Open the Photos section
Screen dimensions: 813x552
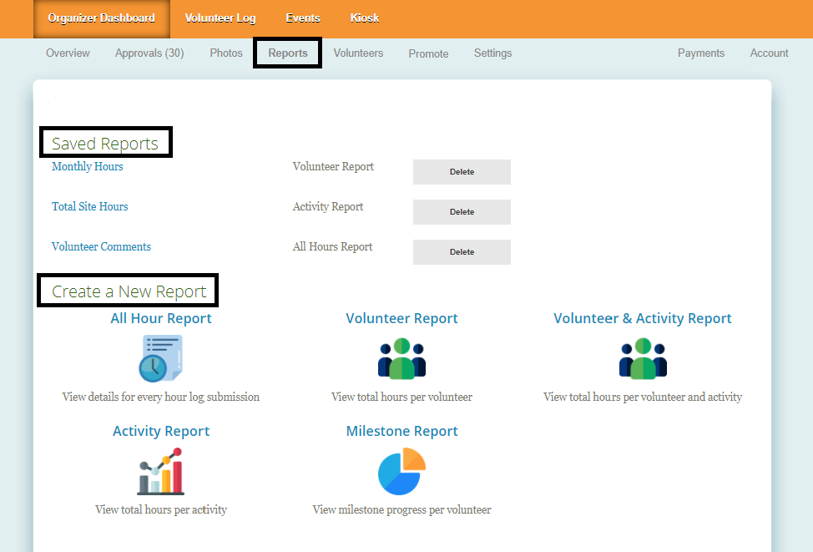pos(226,53)
